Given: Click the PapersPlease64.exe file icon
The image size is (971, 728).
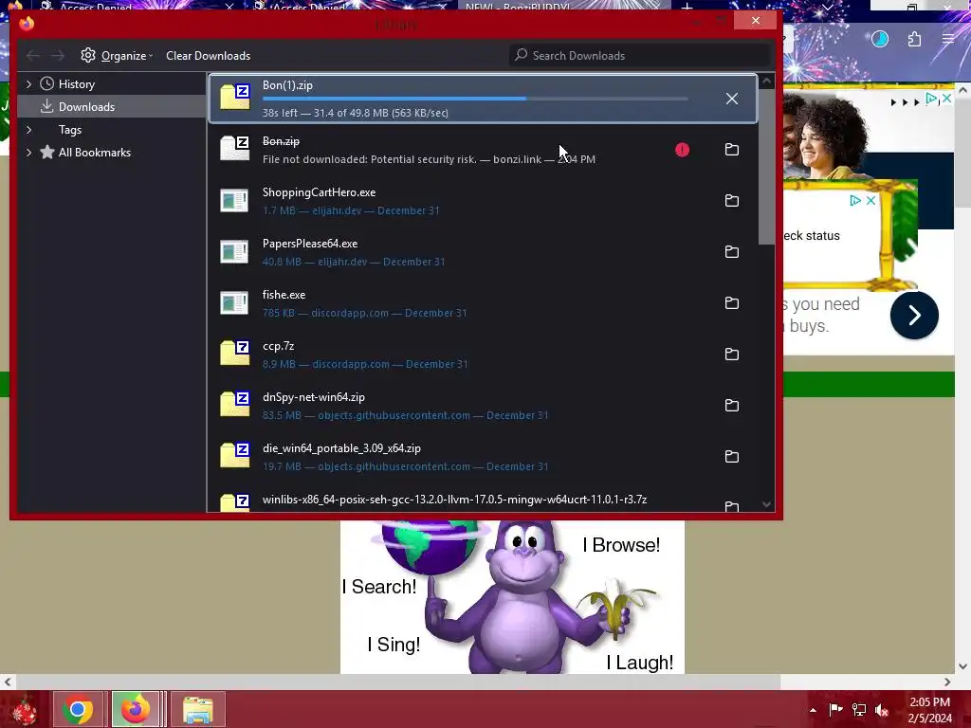Looking at the screenshot, I should pos(235,252).
